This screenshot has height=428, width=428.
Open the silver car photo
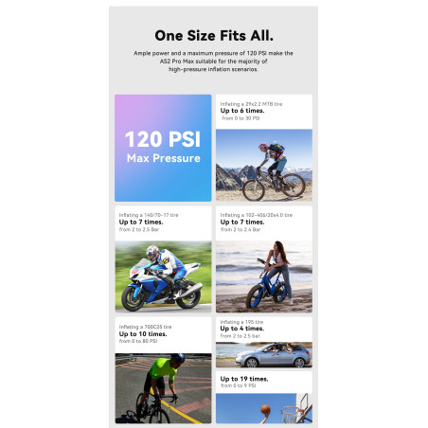point(264,355)
